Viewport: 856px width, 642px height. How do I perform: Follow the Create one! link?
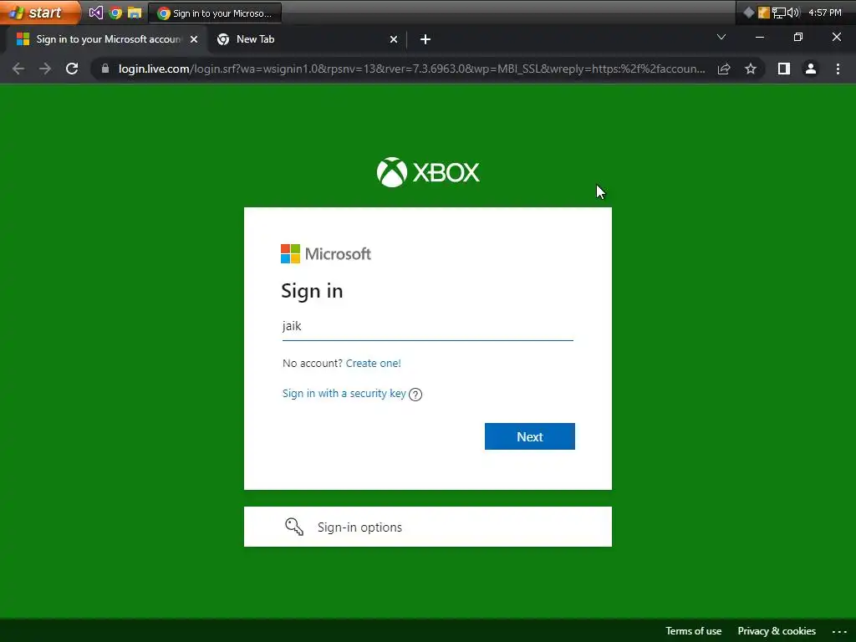point(374,363)
